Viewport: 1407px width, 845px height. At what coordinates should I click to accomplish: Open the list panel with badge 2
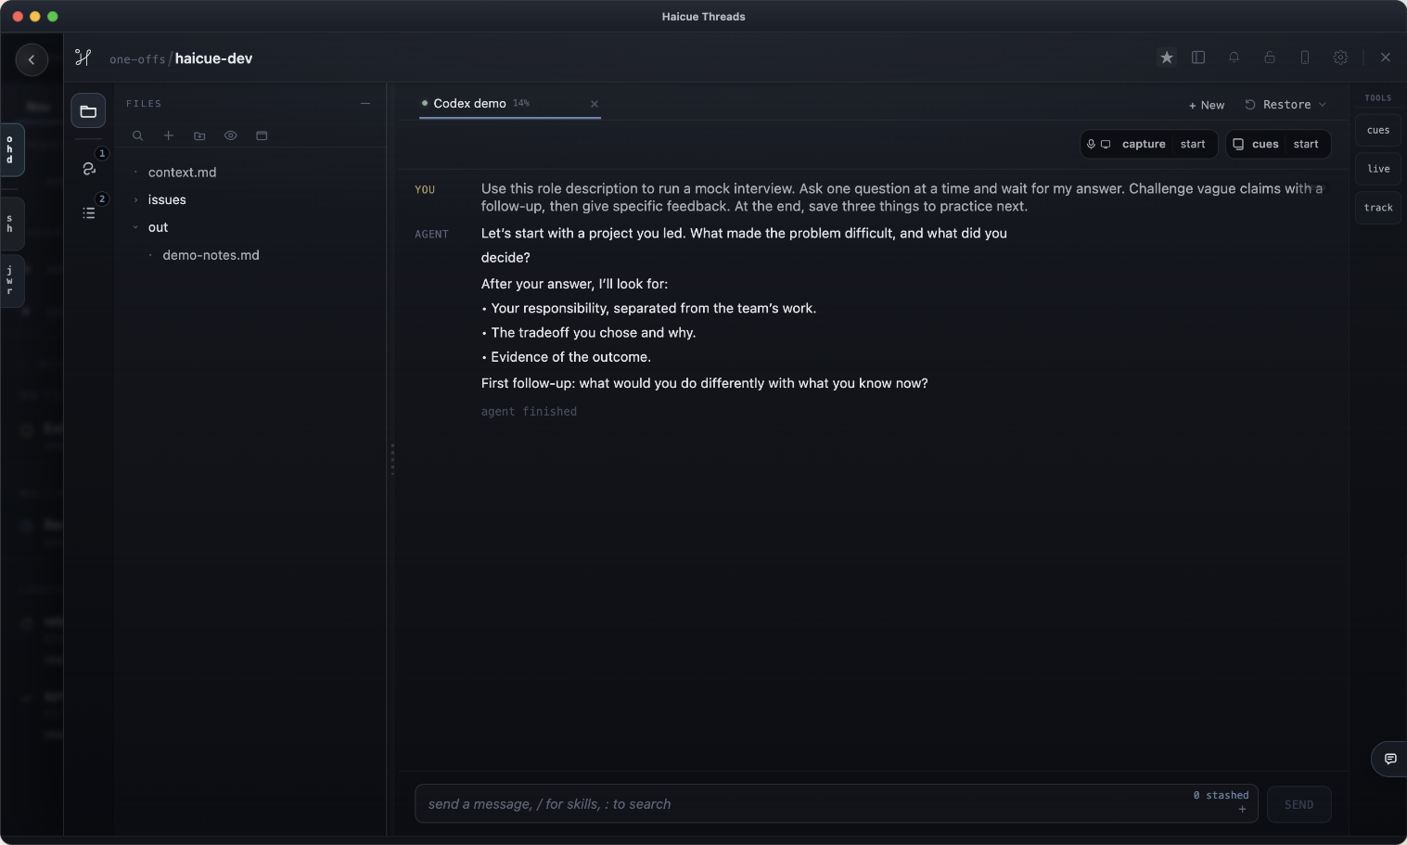point(89,212)
